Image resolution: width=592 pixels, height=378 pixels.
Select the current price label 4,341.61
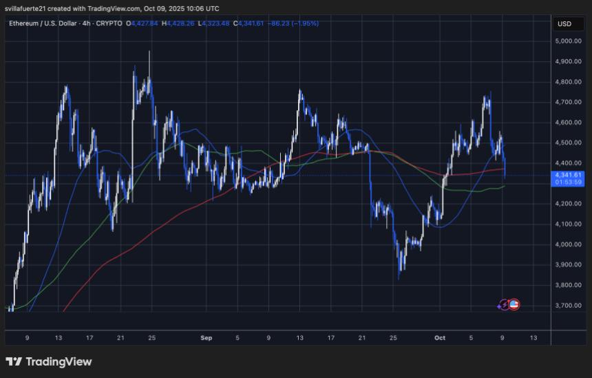(x=569, y=175)
